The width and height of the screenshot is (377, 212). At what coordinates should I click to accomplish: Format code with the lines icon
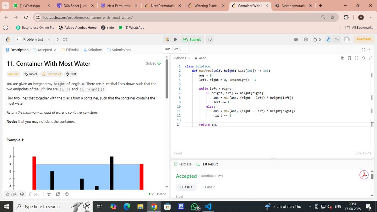342,58
